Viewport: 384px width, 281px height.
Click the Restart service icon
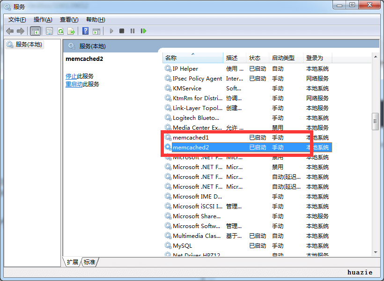click(x=143, y=31)
